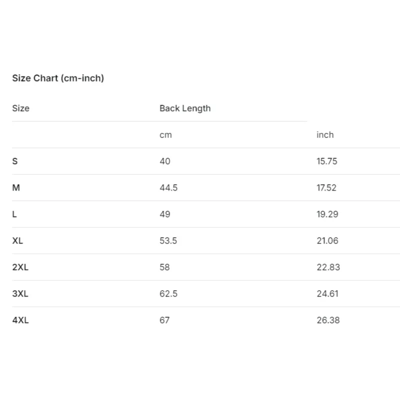This screenshot has width=400, height=400.
Task: Select the Size column header
Action: [x=20, y=108]
